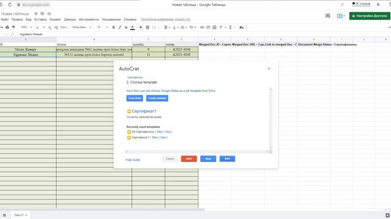
Task: Open the Правка menu
Action: click(17, 19)
